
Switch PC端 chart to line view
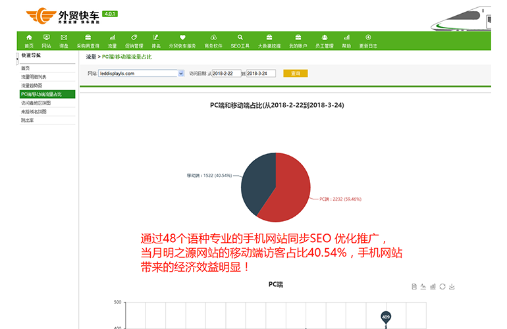tap(423, 286)
